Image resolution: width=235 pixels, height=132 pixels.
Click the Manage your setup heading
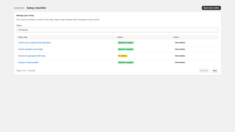point(25,16)
